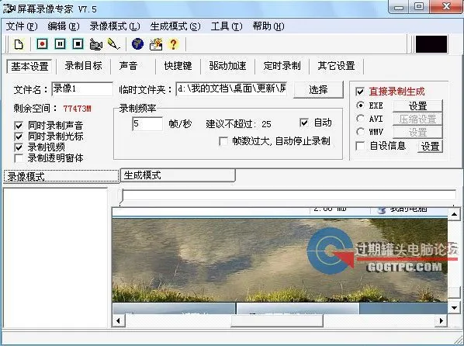
Task: Switch to the 驱动加速 tab
Action: tap(227, 66)
